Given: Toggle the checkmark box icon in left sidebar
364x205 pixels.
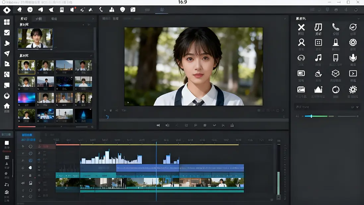Looking at the screenshot, I should pyautogui.click(x=7, y=33).
